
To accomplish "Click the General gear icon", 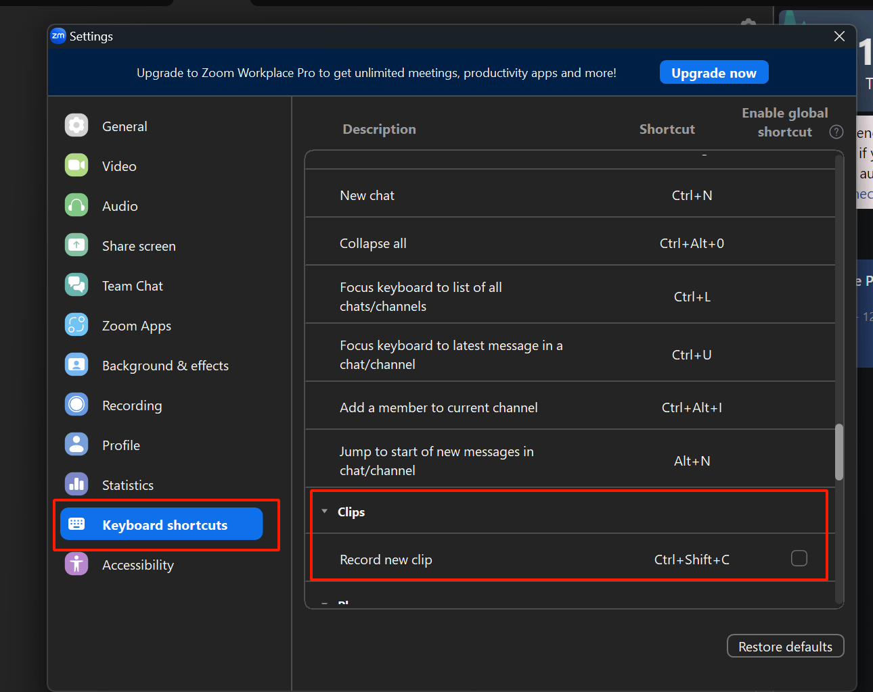I will pyautogui.click(x=76, y=126).
